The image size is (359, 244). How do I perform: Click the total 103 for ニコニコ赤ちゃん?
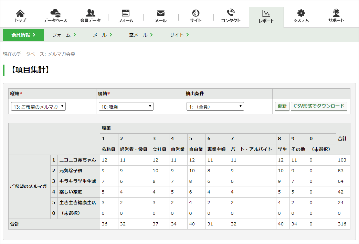tap(343, 160)
